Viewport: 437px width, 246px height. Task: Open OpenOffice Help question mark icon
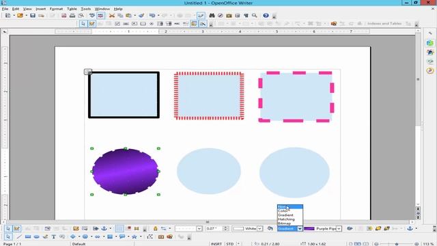click(x=266, y=16)
